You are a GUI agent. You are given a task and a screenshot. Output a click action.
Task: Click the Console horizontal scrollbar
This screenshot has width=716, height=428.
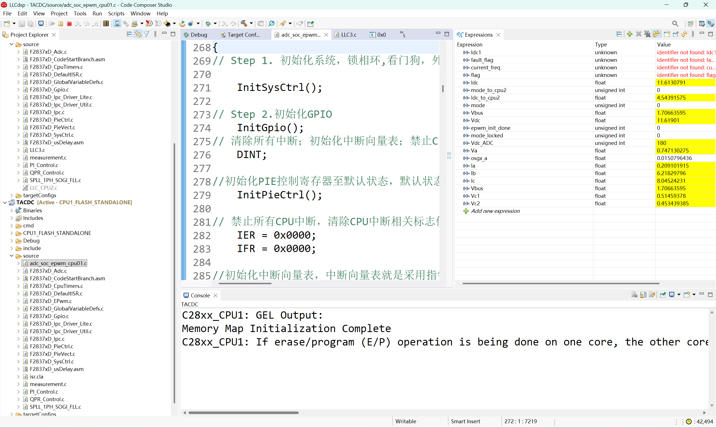point(243,413)
